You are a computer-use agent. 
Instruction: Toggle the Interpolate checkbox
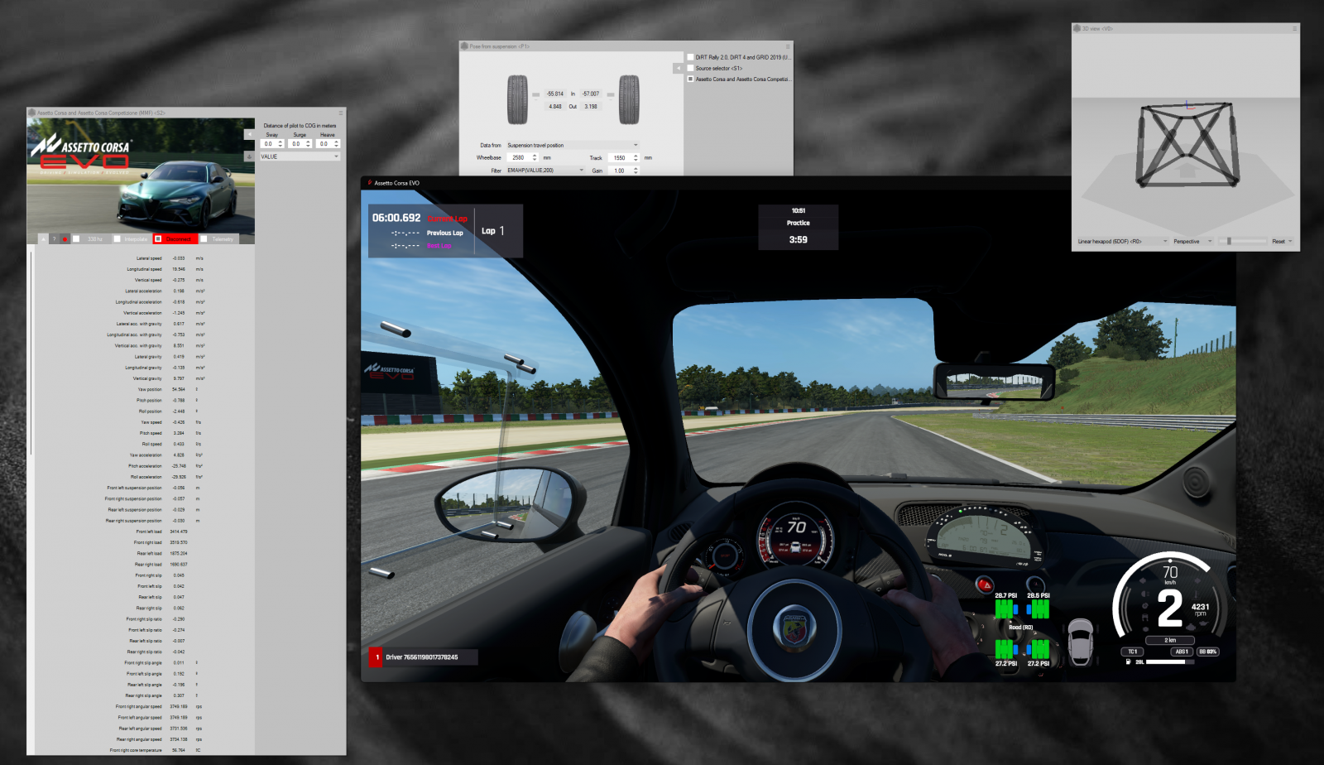point(117,239)
